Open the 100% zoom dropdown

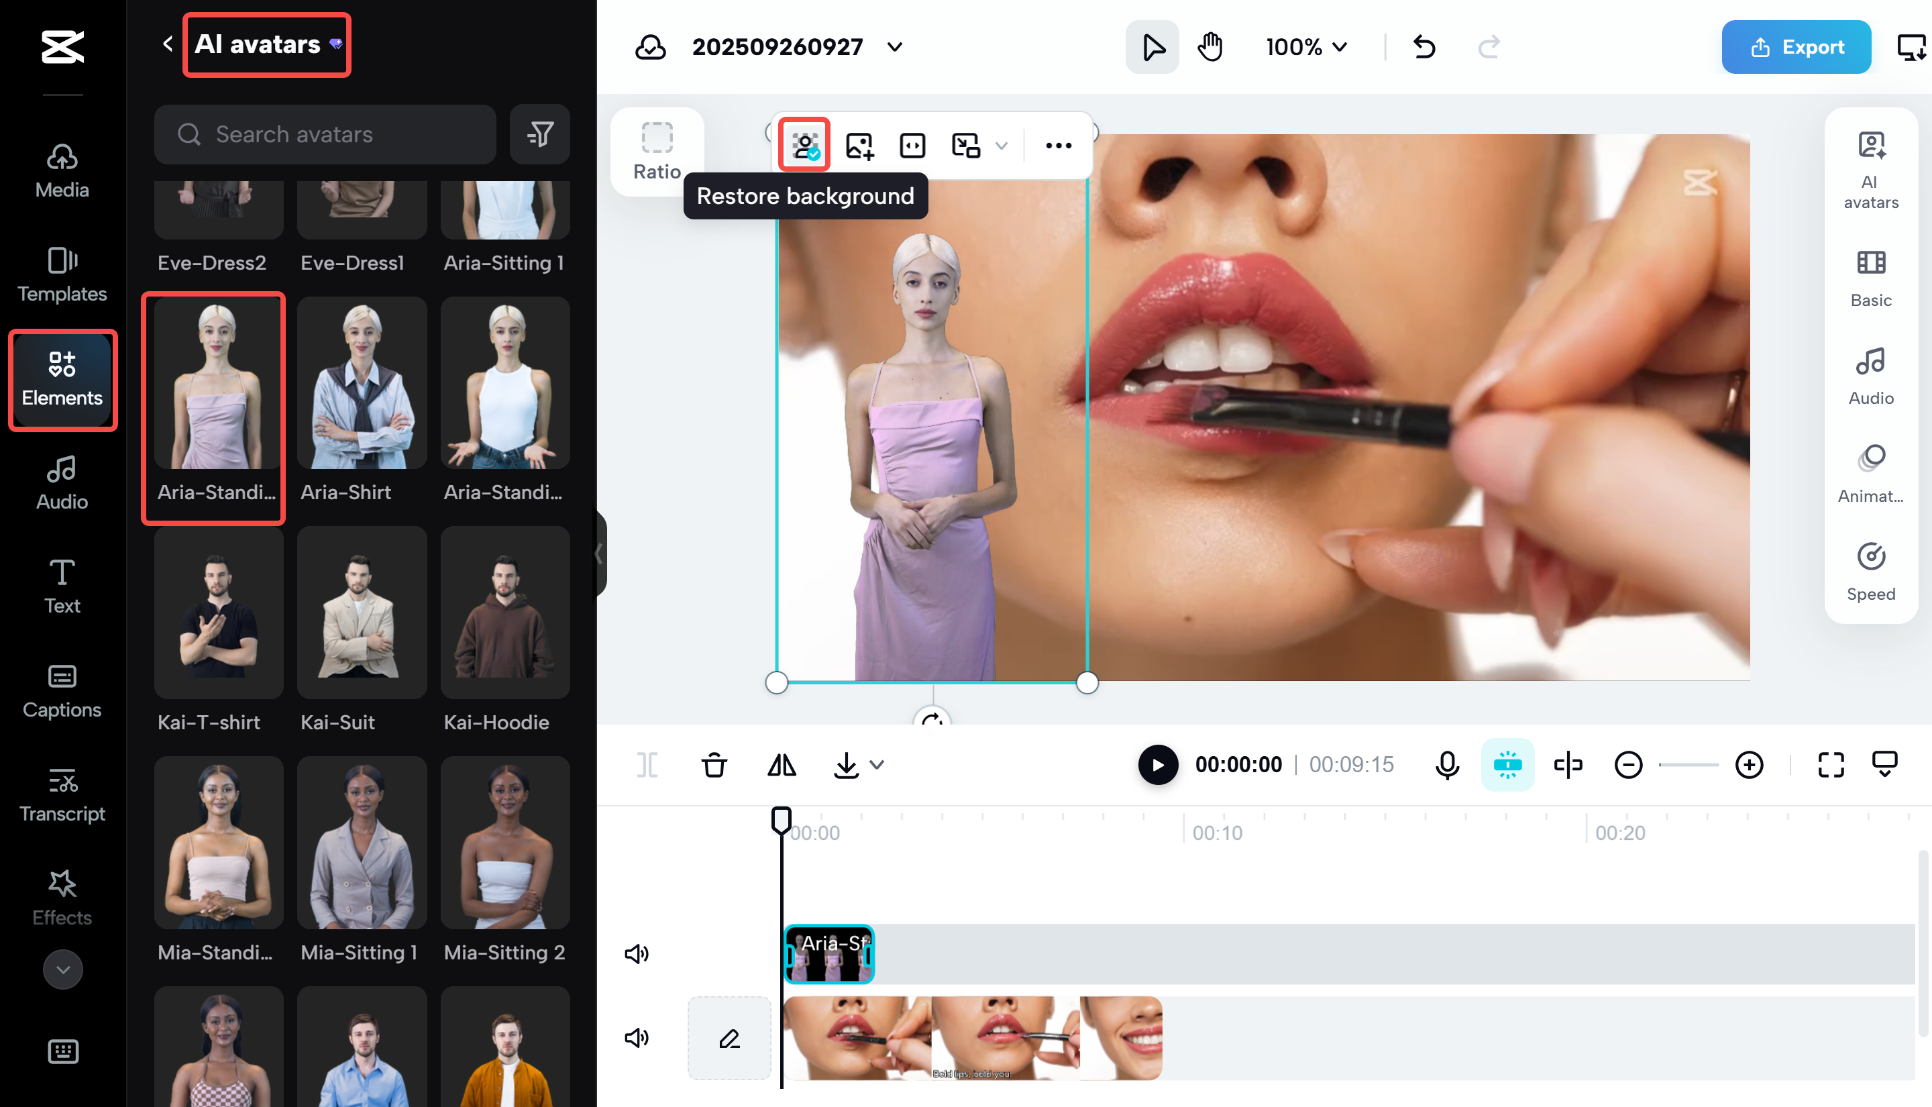pos(1307,47)
